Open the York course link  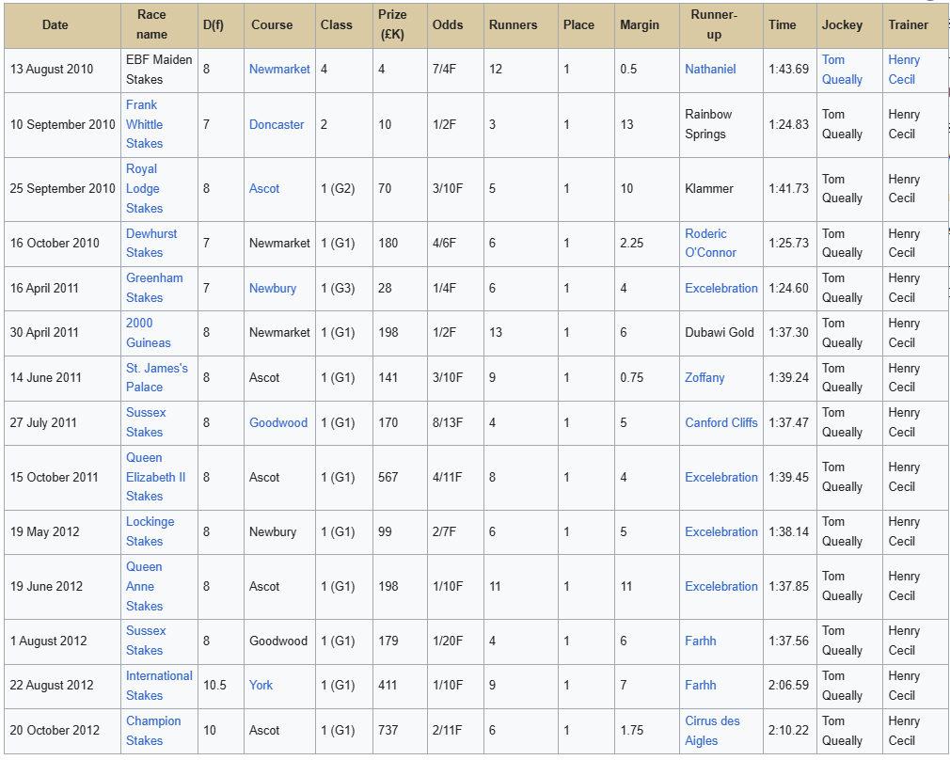pyautogui.click(x=261, y=685)
